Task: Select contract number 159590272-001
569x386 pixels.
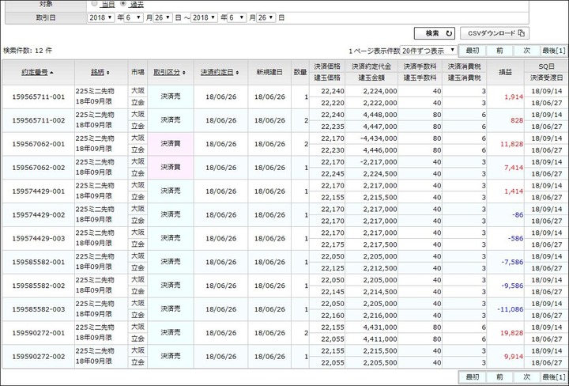Action: point(38,333)
